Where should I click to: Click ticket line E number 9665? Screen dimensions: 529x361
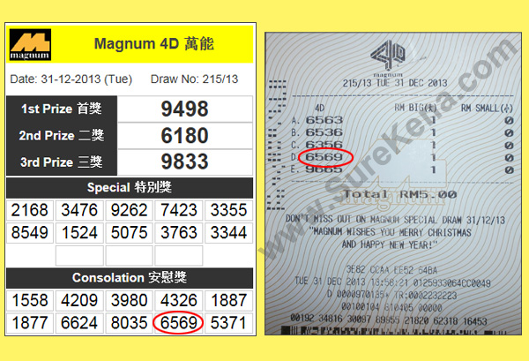(324, 169)
